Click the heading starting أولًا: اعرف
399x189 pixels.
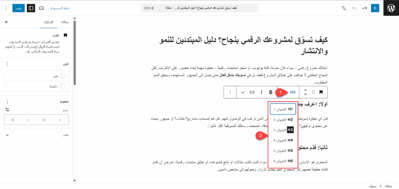point(313,105)
